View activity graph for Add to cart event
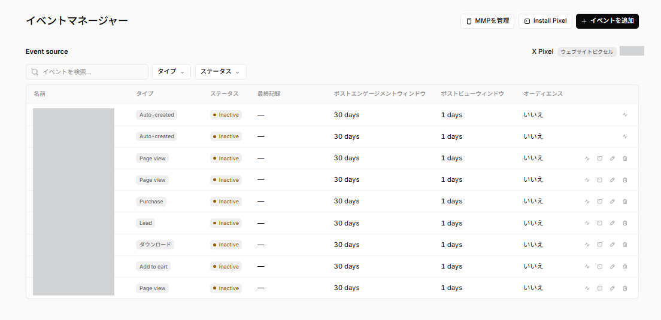The image size is (661, 320). pyautogui.click(x=587, y=267)
